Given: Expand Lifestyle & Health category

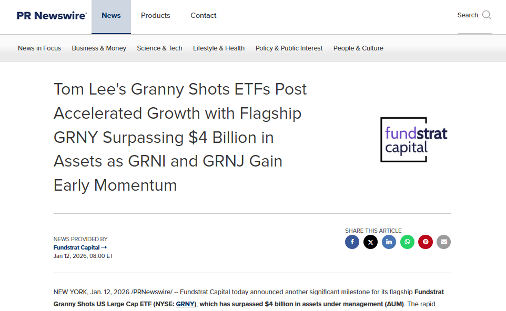Looking at the screenshot, I should click(x=219, y=48).
